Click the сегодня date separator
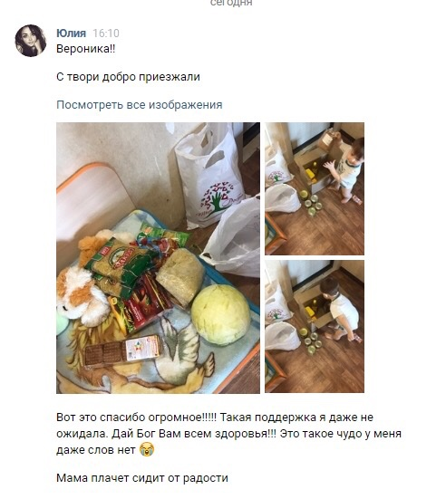This screenshot has width=446, height=499. (x=231, y=4)
